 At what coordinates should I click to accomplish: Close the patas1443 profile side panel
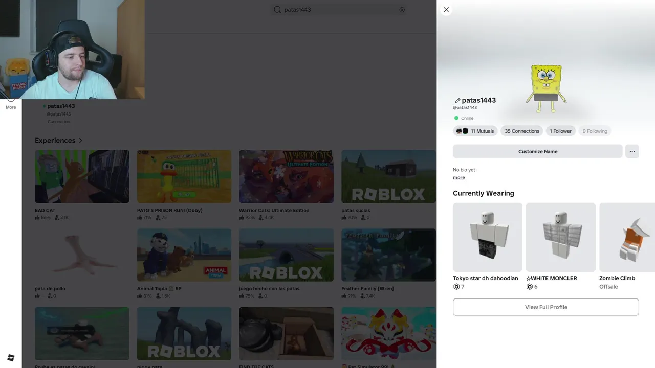pos(446,10)
